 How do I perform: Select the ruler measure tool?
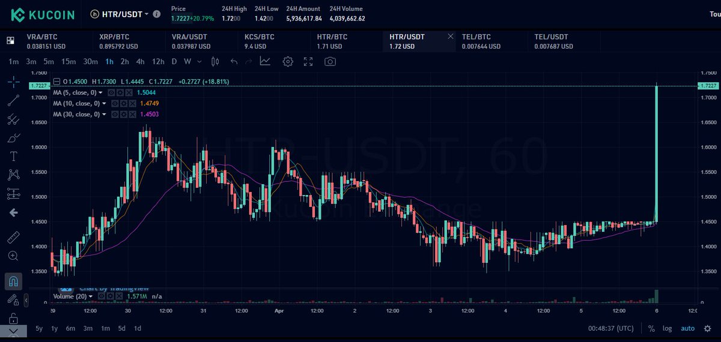pyautogui.click(x=13, y=238)
